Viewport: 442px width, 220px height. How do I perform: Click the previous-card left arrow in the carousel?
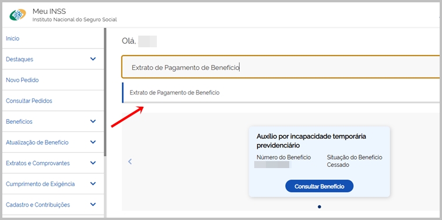point(130,162)
